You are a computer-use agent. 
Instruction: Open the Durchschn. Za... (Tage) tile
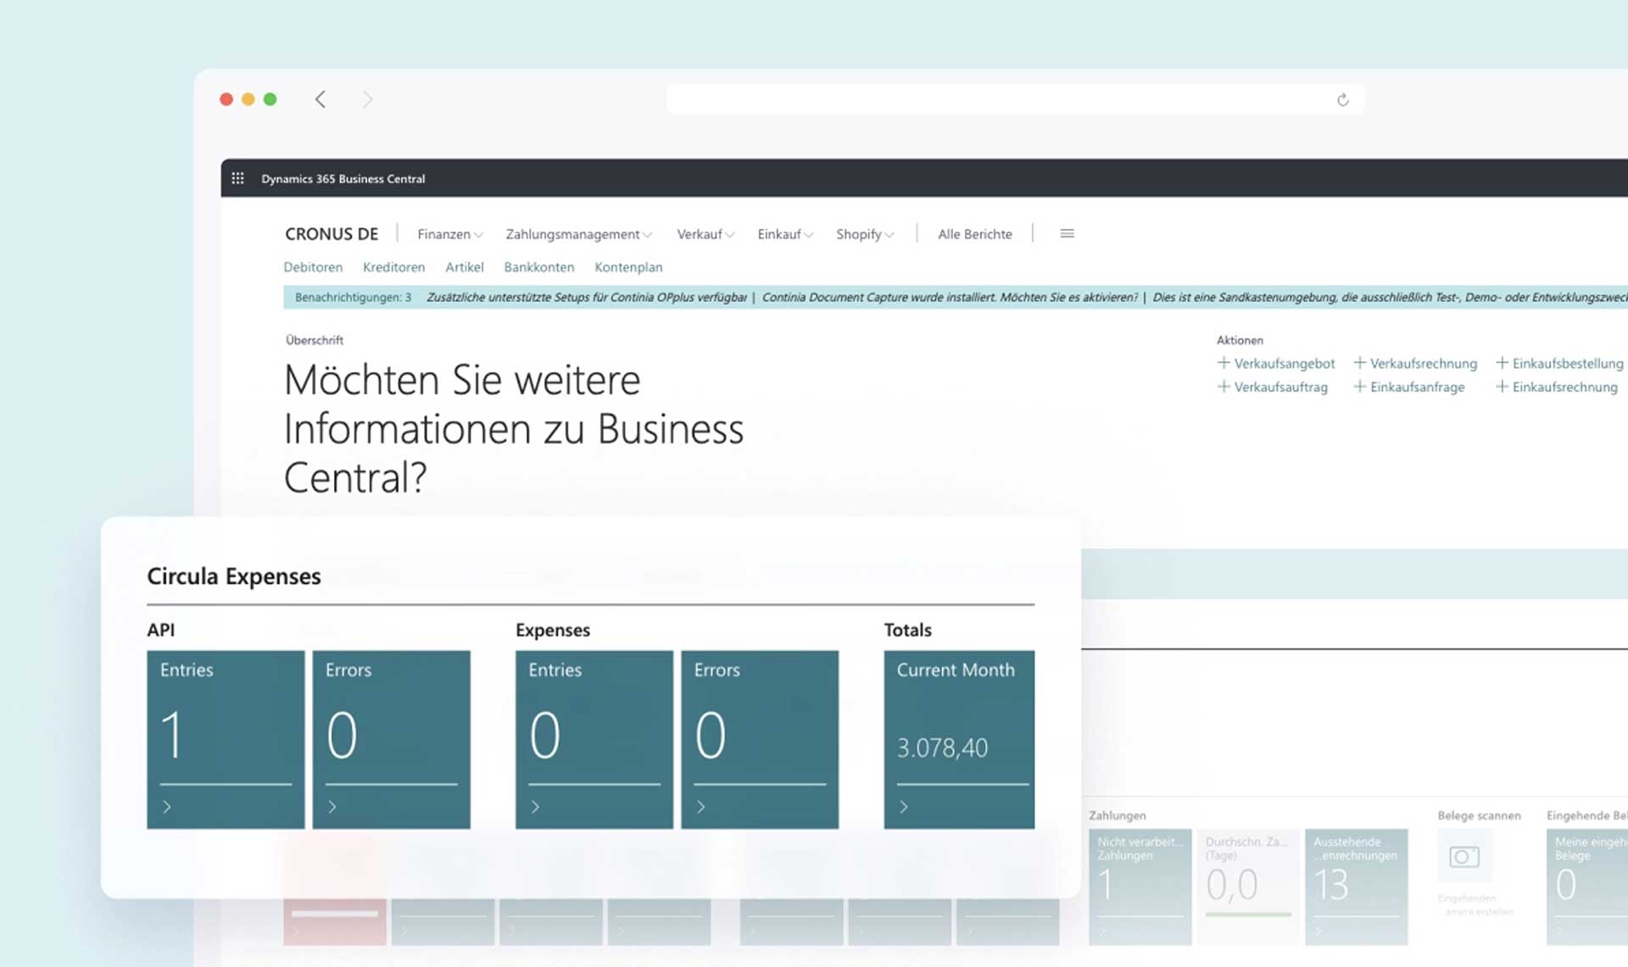(1248, 886)
